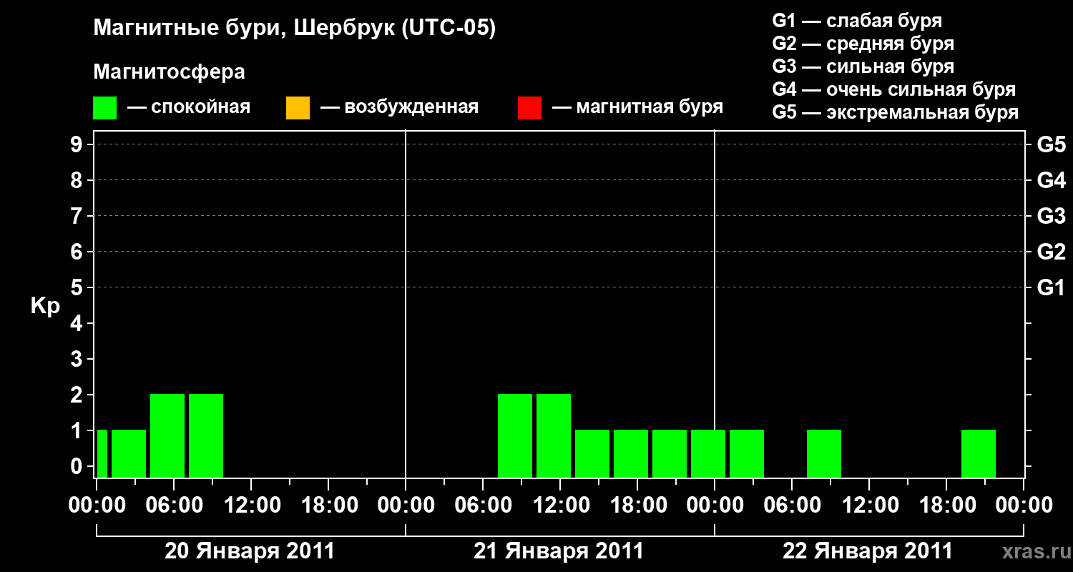The image size is (1073, 572).
Task: Click the date label "21 Января 2011"
Action: (559, 551)
